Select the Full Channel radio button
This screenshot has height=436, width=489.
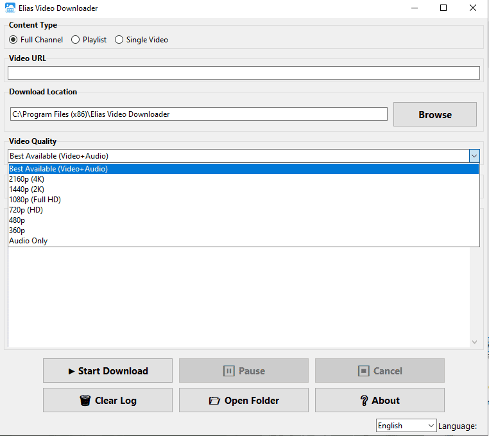coord(13,40)
